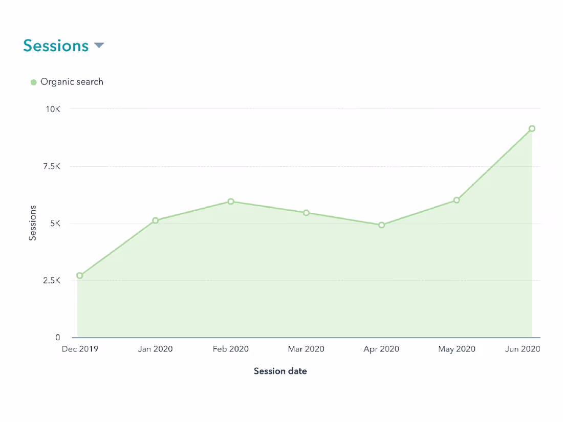Image resolution: width=563 pixels, height=422 pixels.
Task: Select the Jan 2020 data point marker
Action: pyautogui.click(x=156, y=220)
